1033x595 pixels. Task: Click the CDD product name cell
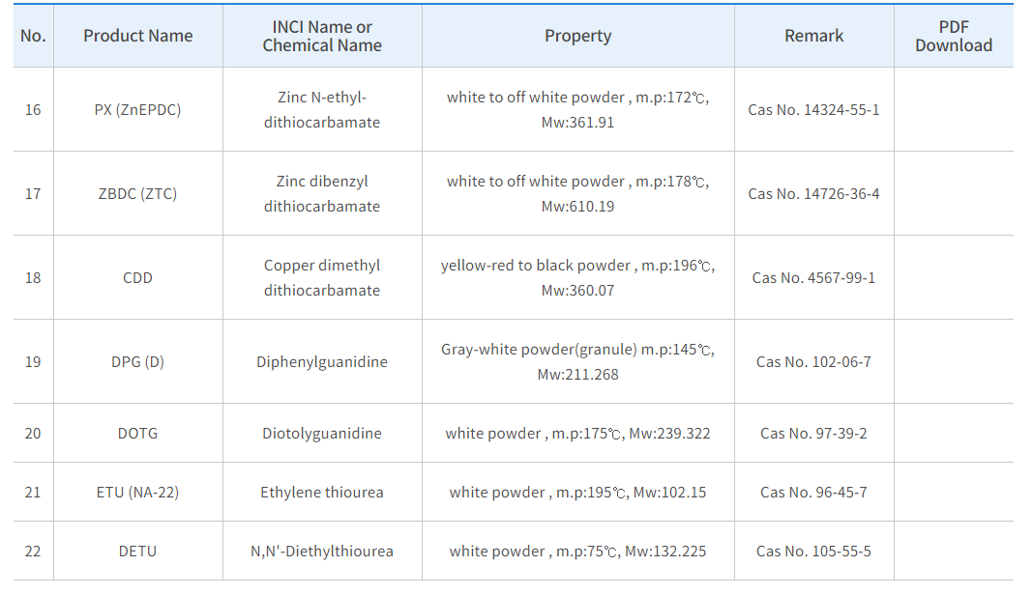[x=137, y=277]
